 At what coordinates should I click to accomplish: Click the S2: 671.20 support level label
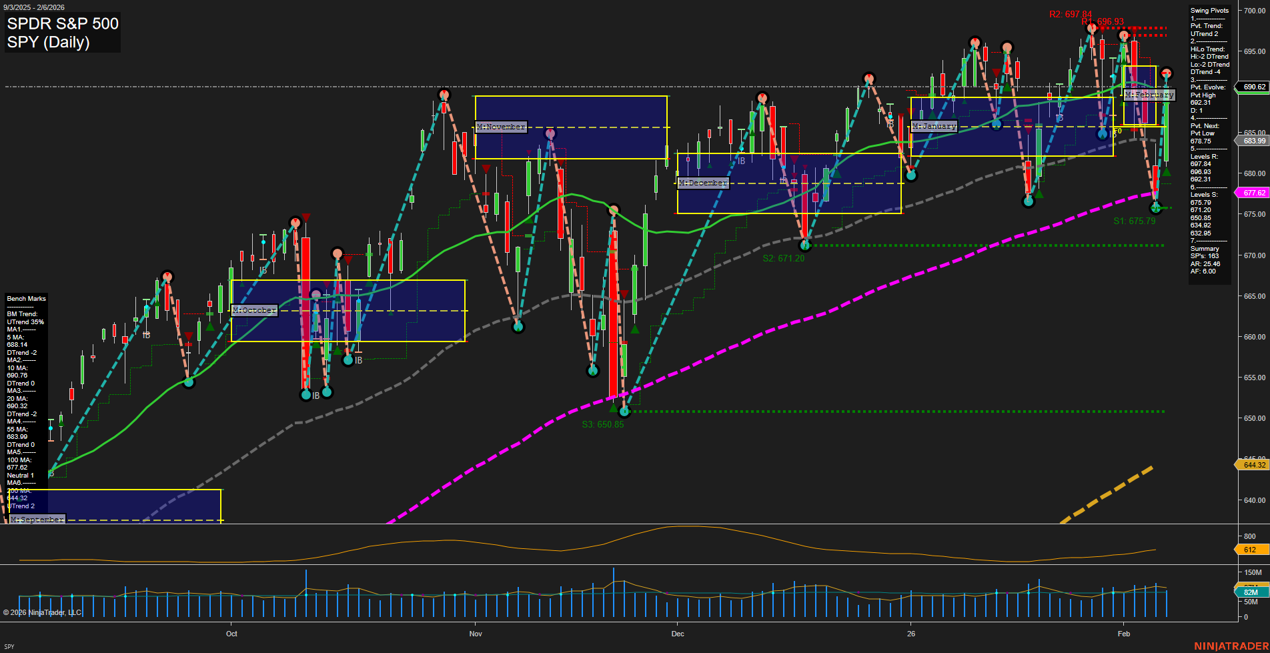[782, 257]
